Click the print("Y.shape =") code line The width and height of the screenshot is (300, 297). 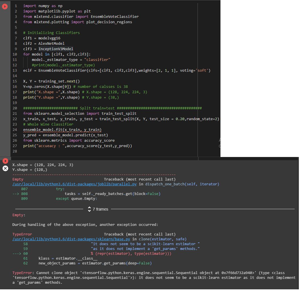pos(71,97)
